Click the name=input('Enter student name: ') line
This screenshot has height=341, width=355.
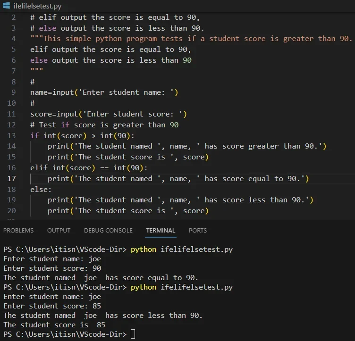point(104,92)
